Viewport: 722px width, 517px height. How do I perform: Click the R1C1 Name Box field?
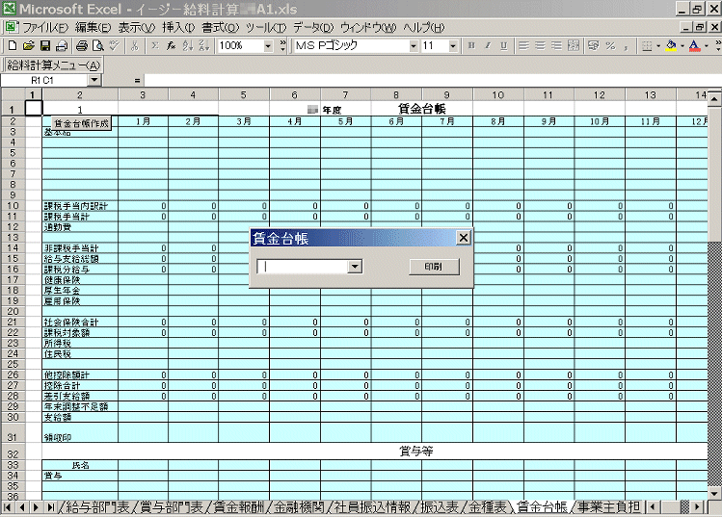tap(60, 80)
